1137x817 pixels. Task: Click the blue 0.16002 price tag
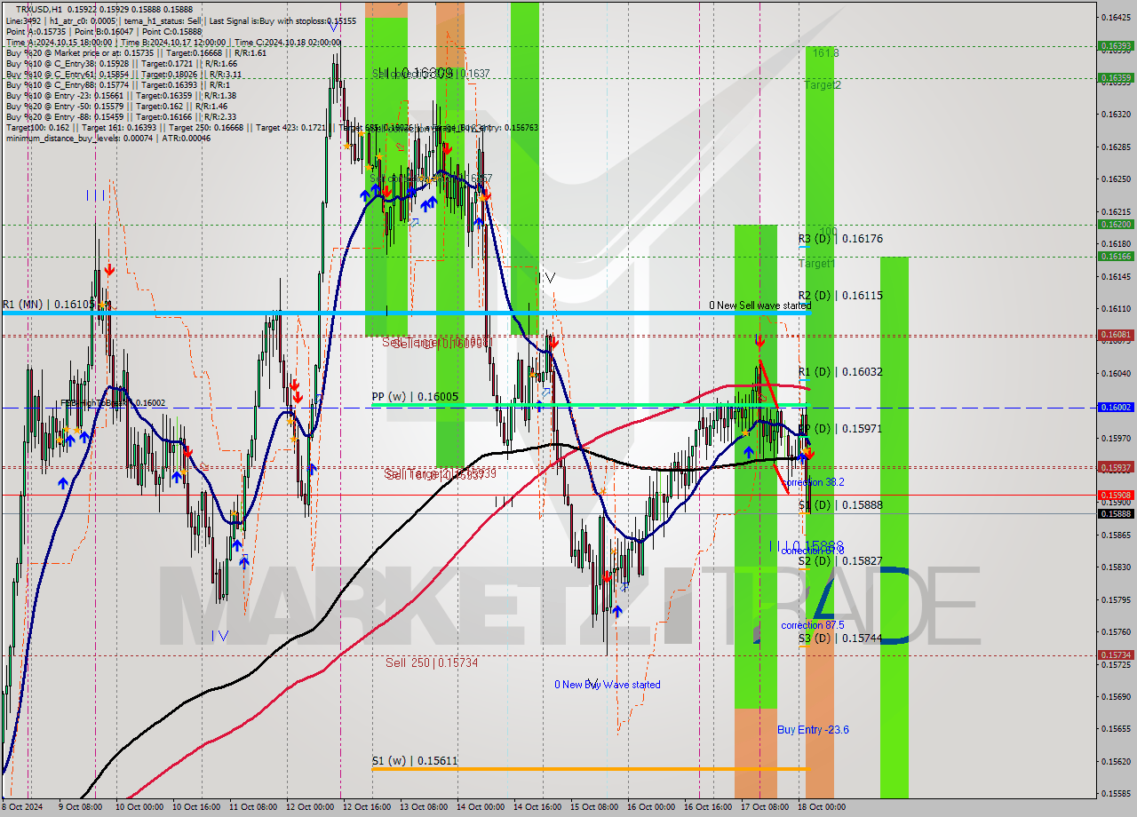(x=1116, y=408)
